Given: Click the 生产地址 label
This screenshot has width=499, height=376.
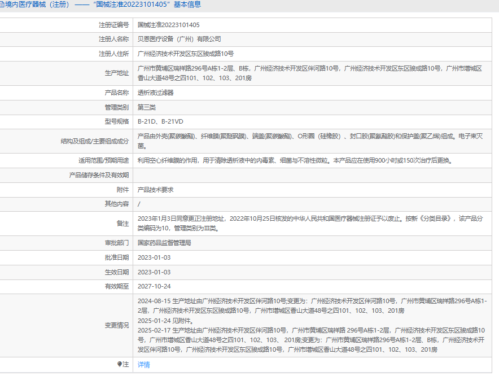Looking at the screenshot, I should coord(117,73).
